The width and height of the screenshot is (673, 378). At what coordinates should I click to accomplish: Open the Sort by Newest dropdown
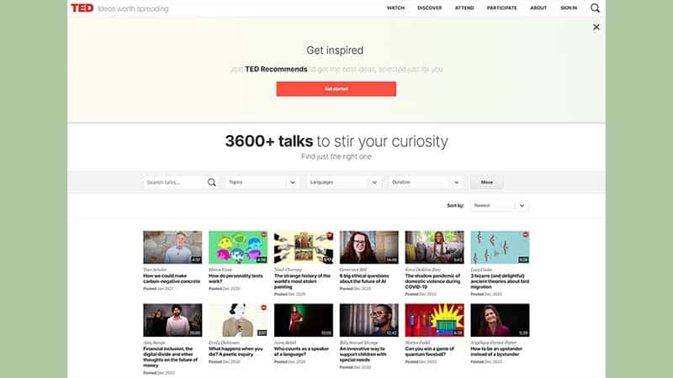tap(500, 206)
